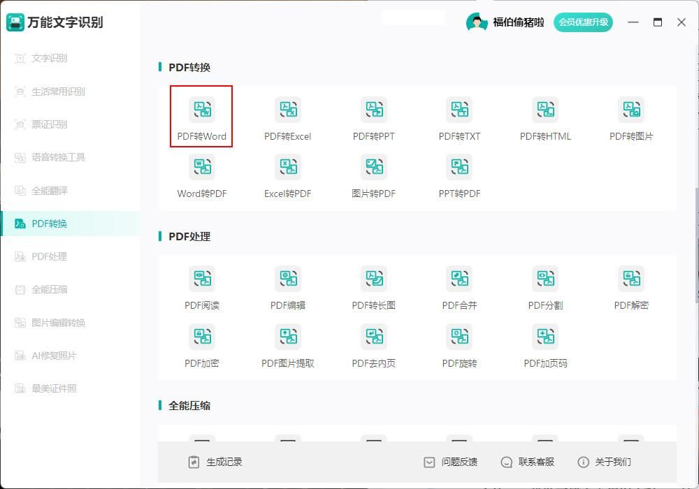Launch the PDF转TXT tool

tap(459, 116)
